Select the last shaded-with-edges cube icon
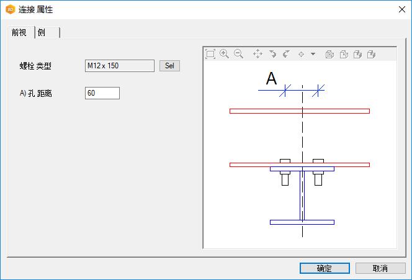 [x=371, y=54]
